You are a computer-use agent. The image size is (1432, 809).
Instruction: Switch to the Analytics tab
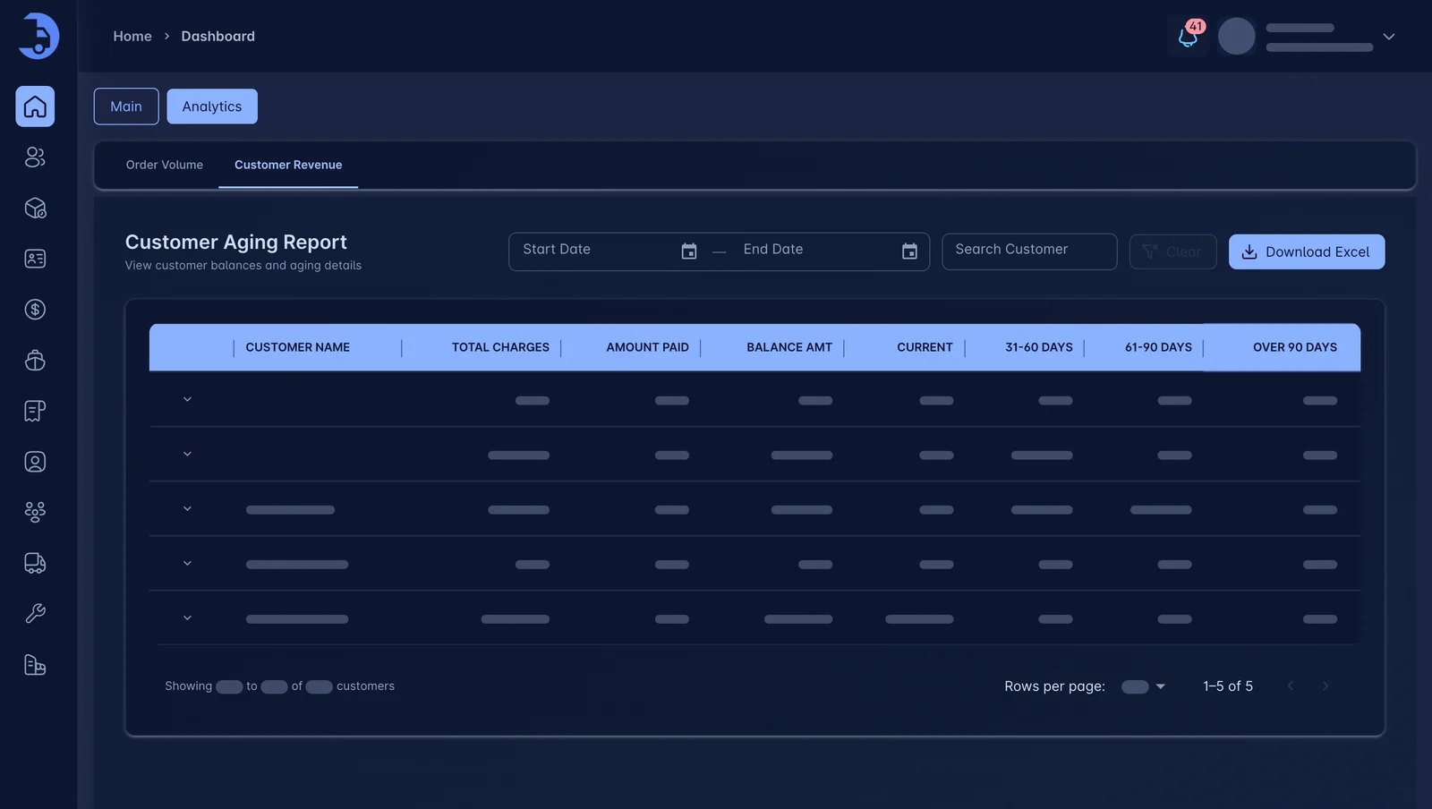pyautogui.click(x=212, y=106)
